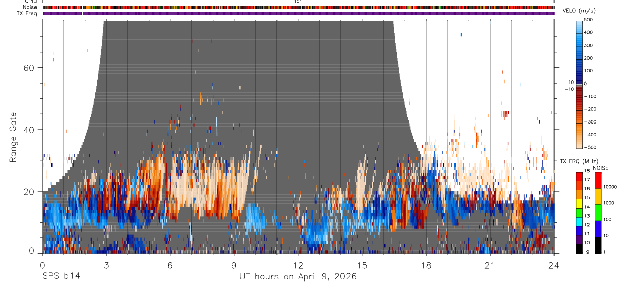Click the 'TX Freq' strip label at top left
The image size is (623, 287).
(27, 13)
